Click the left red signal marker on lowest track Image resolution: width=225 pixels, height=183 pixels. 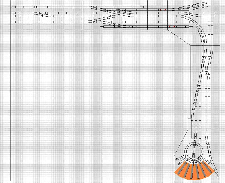pyautogui.click(x=170, y=26)
